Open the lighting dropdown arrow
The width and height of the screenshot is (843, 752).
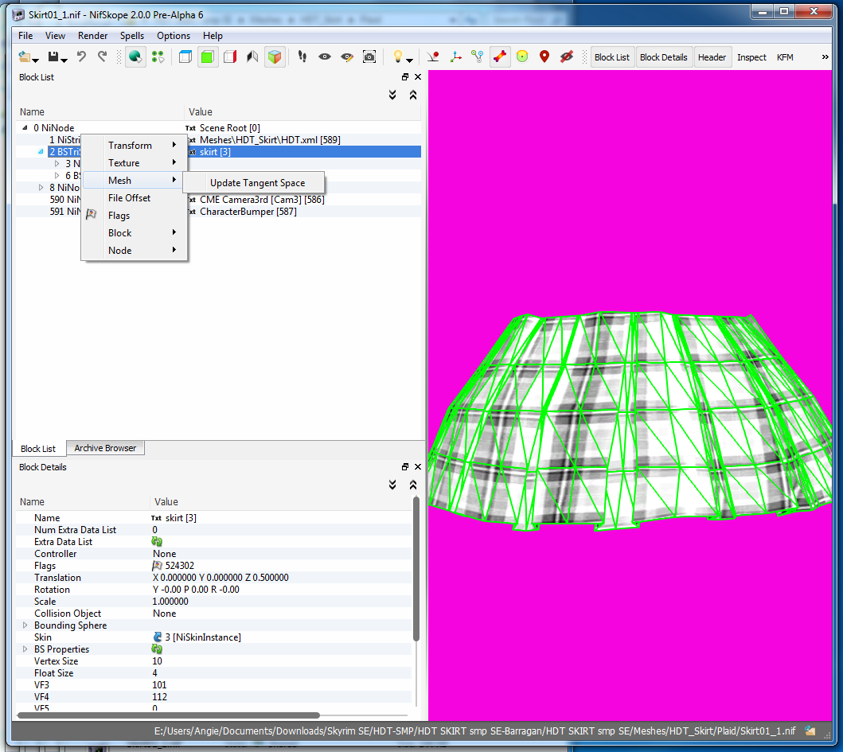410,60
